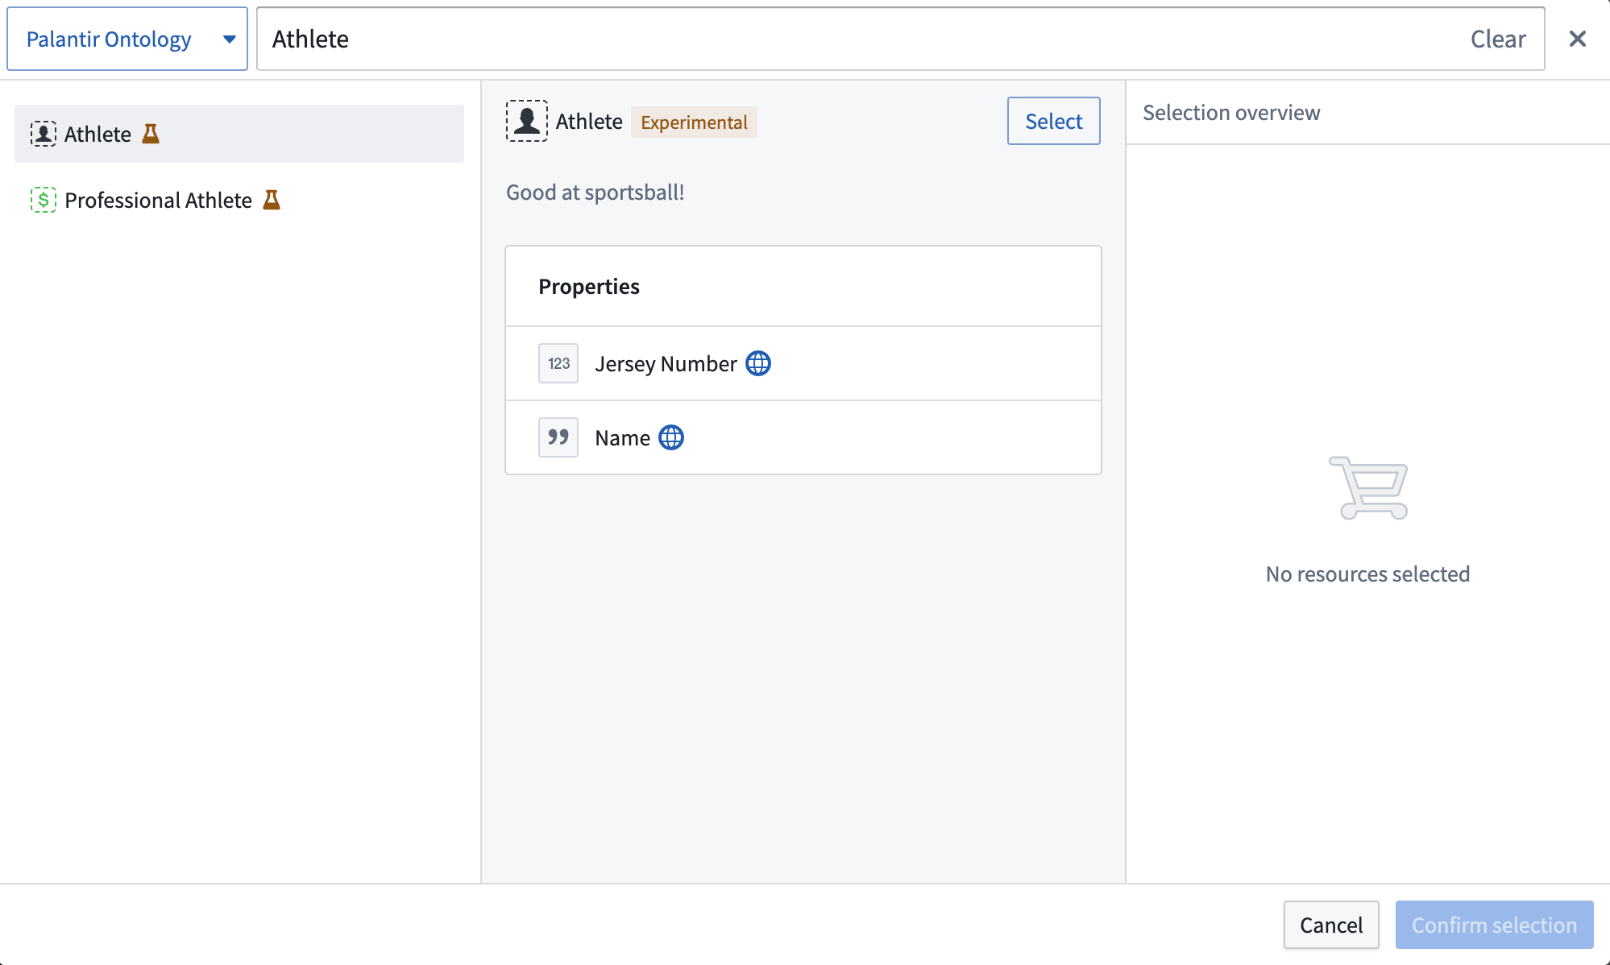Select the Athlete object type
The width and height of the screenshot is (1610, 965).
(1052, 121)
